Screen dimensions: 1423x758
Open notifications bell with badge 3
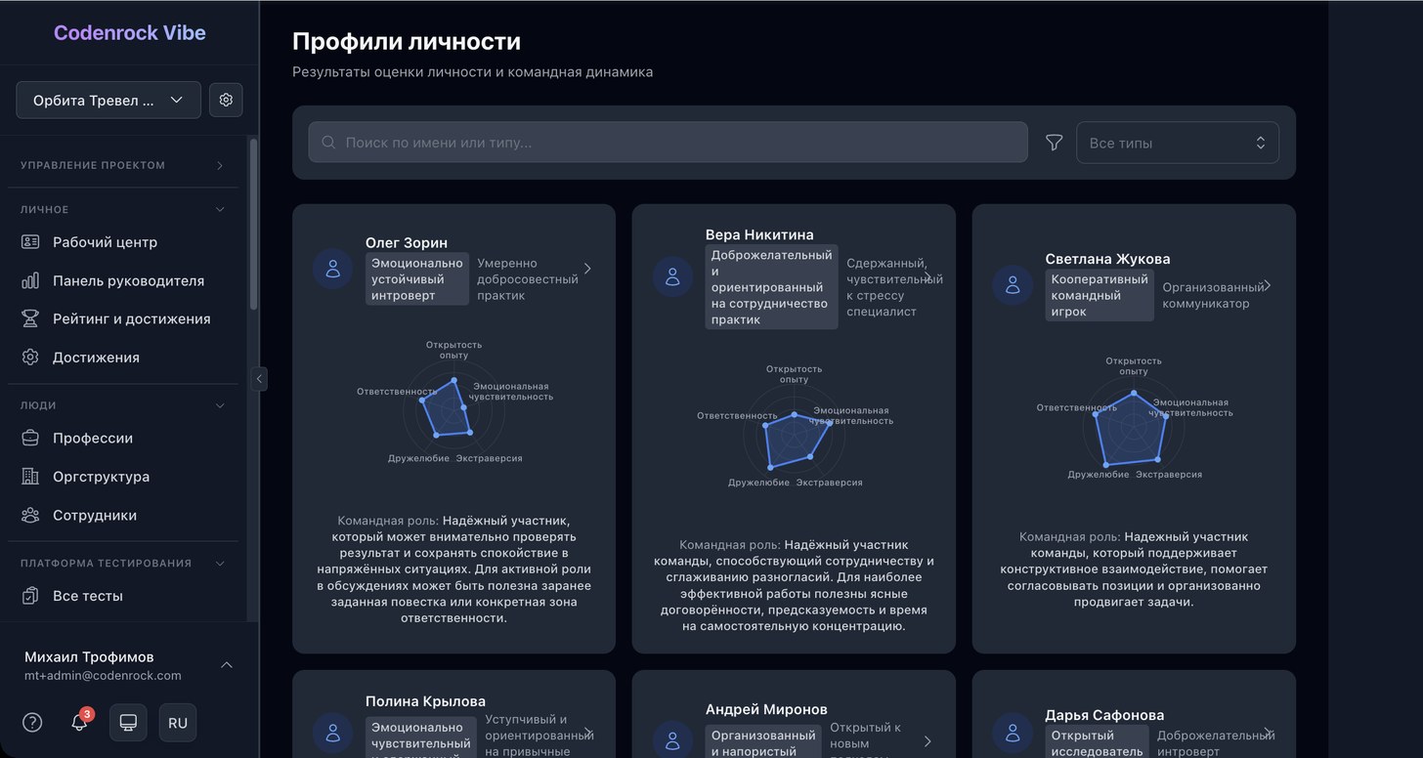[x=80, y=722]
